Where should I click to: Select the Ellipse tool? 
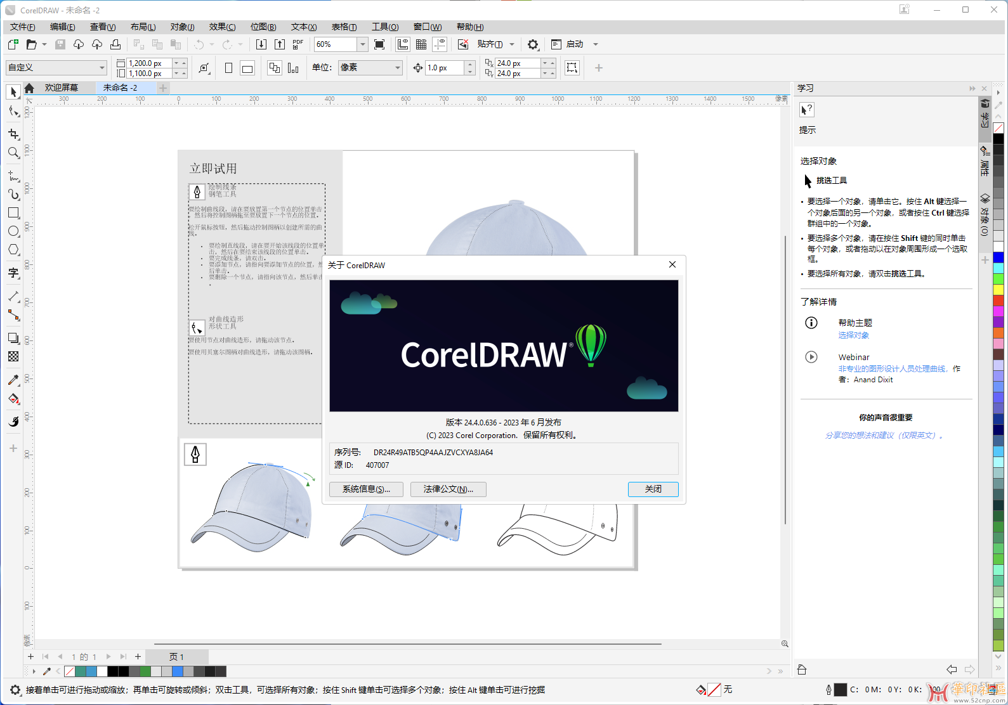click(13, 231)
